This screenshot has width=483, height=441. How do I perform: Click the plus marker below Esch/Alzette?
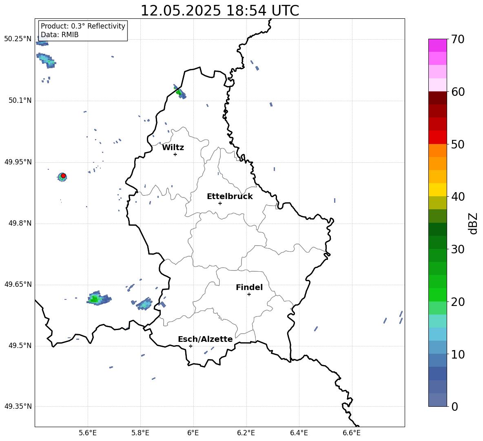[x=191, y=346]
